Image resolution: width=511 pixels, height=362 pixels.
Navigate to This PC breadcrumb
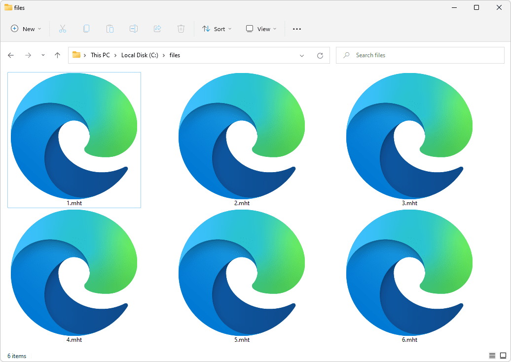click(101, 55)
